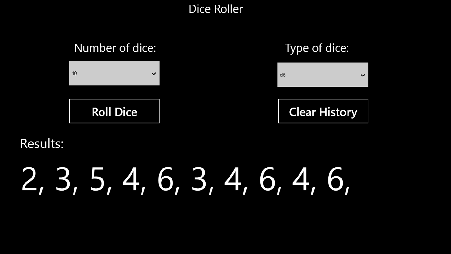Click the dice count selector field
The height and width of the screenshot is (254, 451).
114,73
